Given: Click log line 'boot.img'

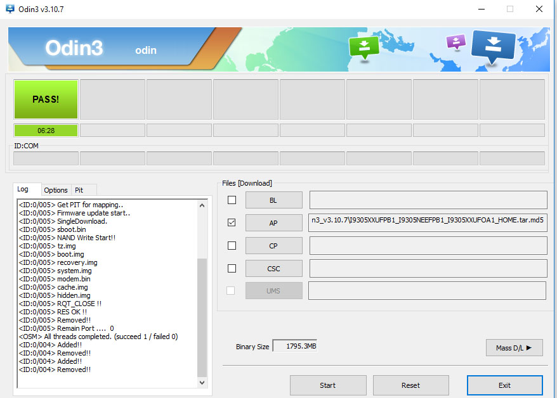Looking at the screenshot, I should (x=51, y=254).
